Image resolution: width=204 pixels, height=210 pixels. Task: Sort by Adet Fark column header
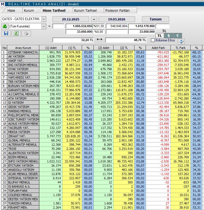pyautogui.click(x=158, y=48)
